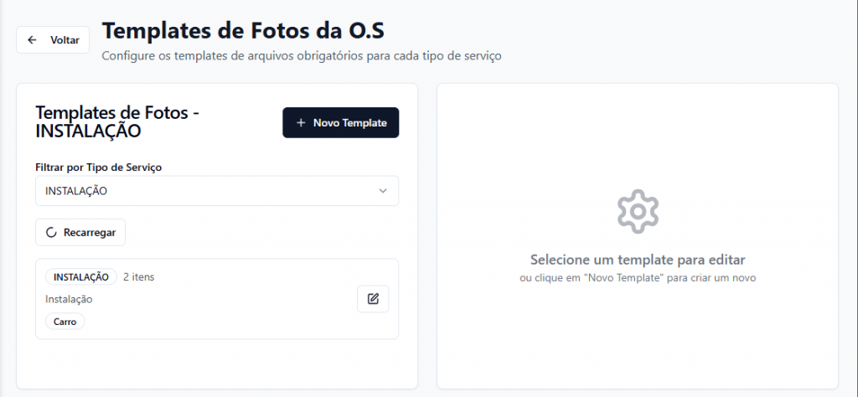Click the hint text mentioning "Novo Template"
Image resolution: width=858 pixels, height=397 pixels.
[x=637, y=277]
